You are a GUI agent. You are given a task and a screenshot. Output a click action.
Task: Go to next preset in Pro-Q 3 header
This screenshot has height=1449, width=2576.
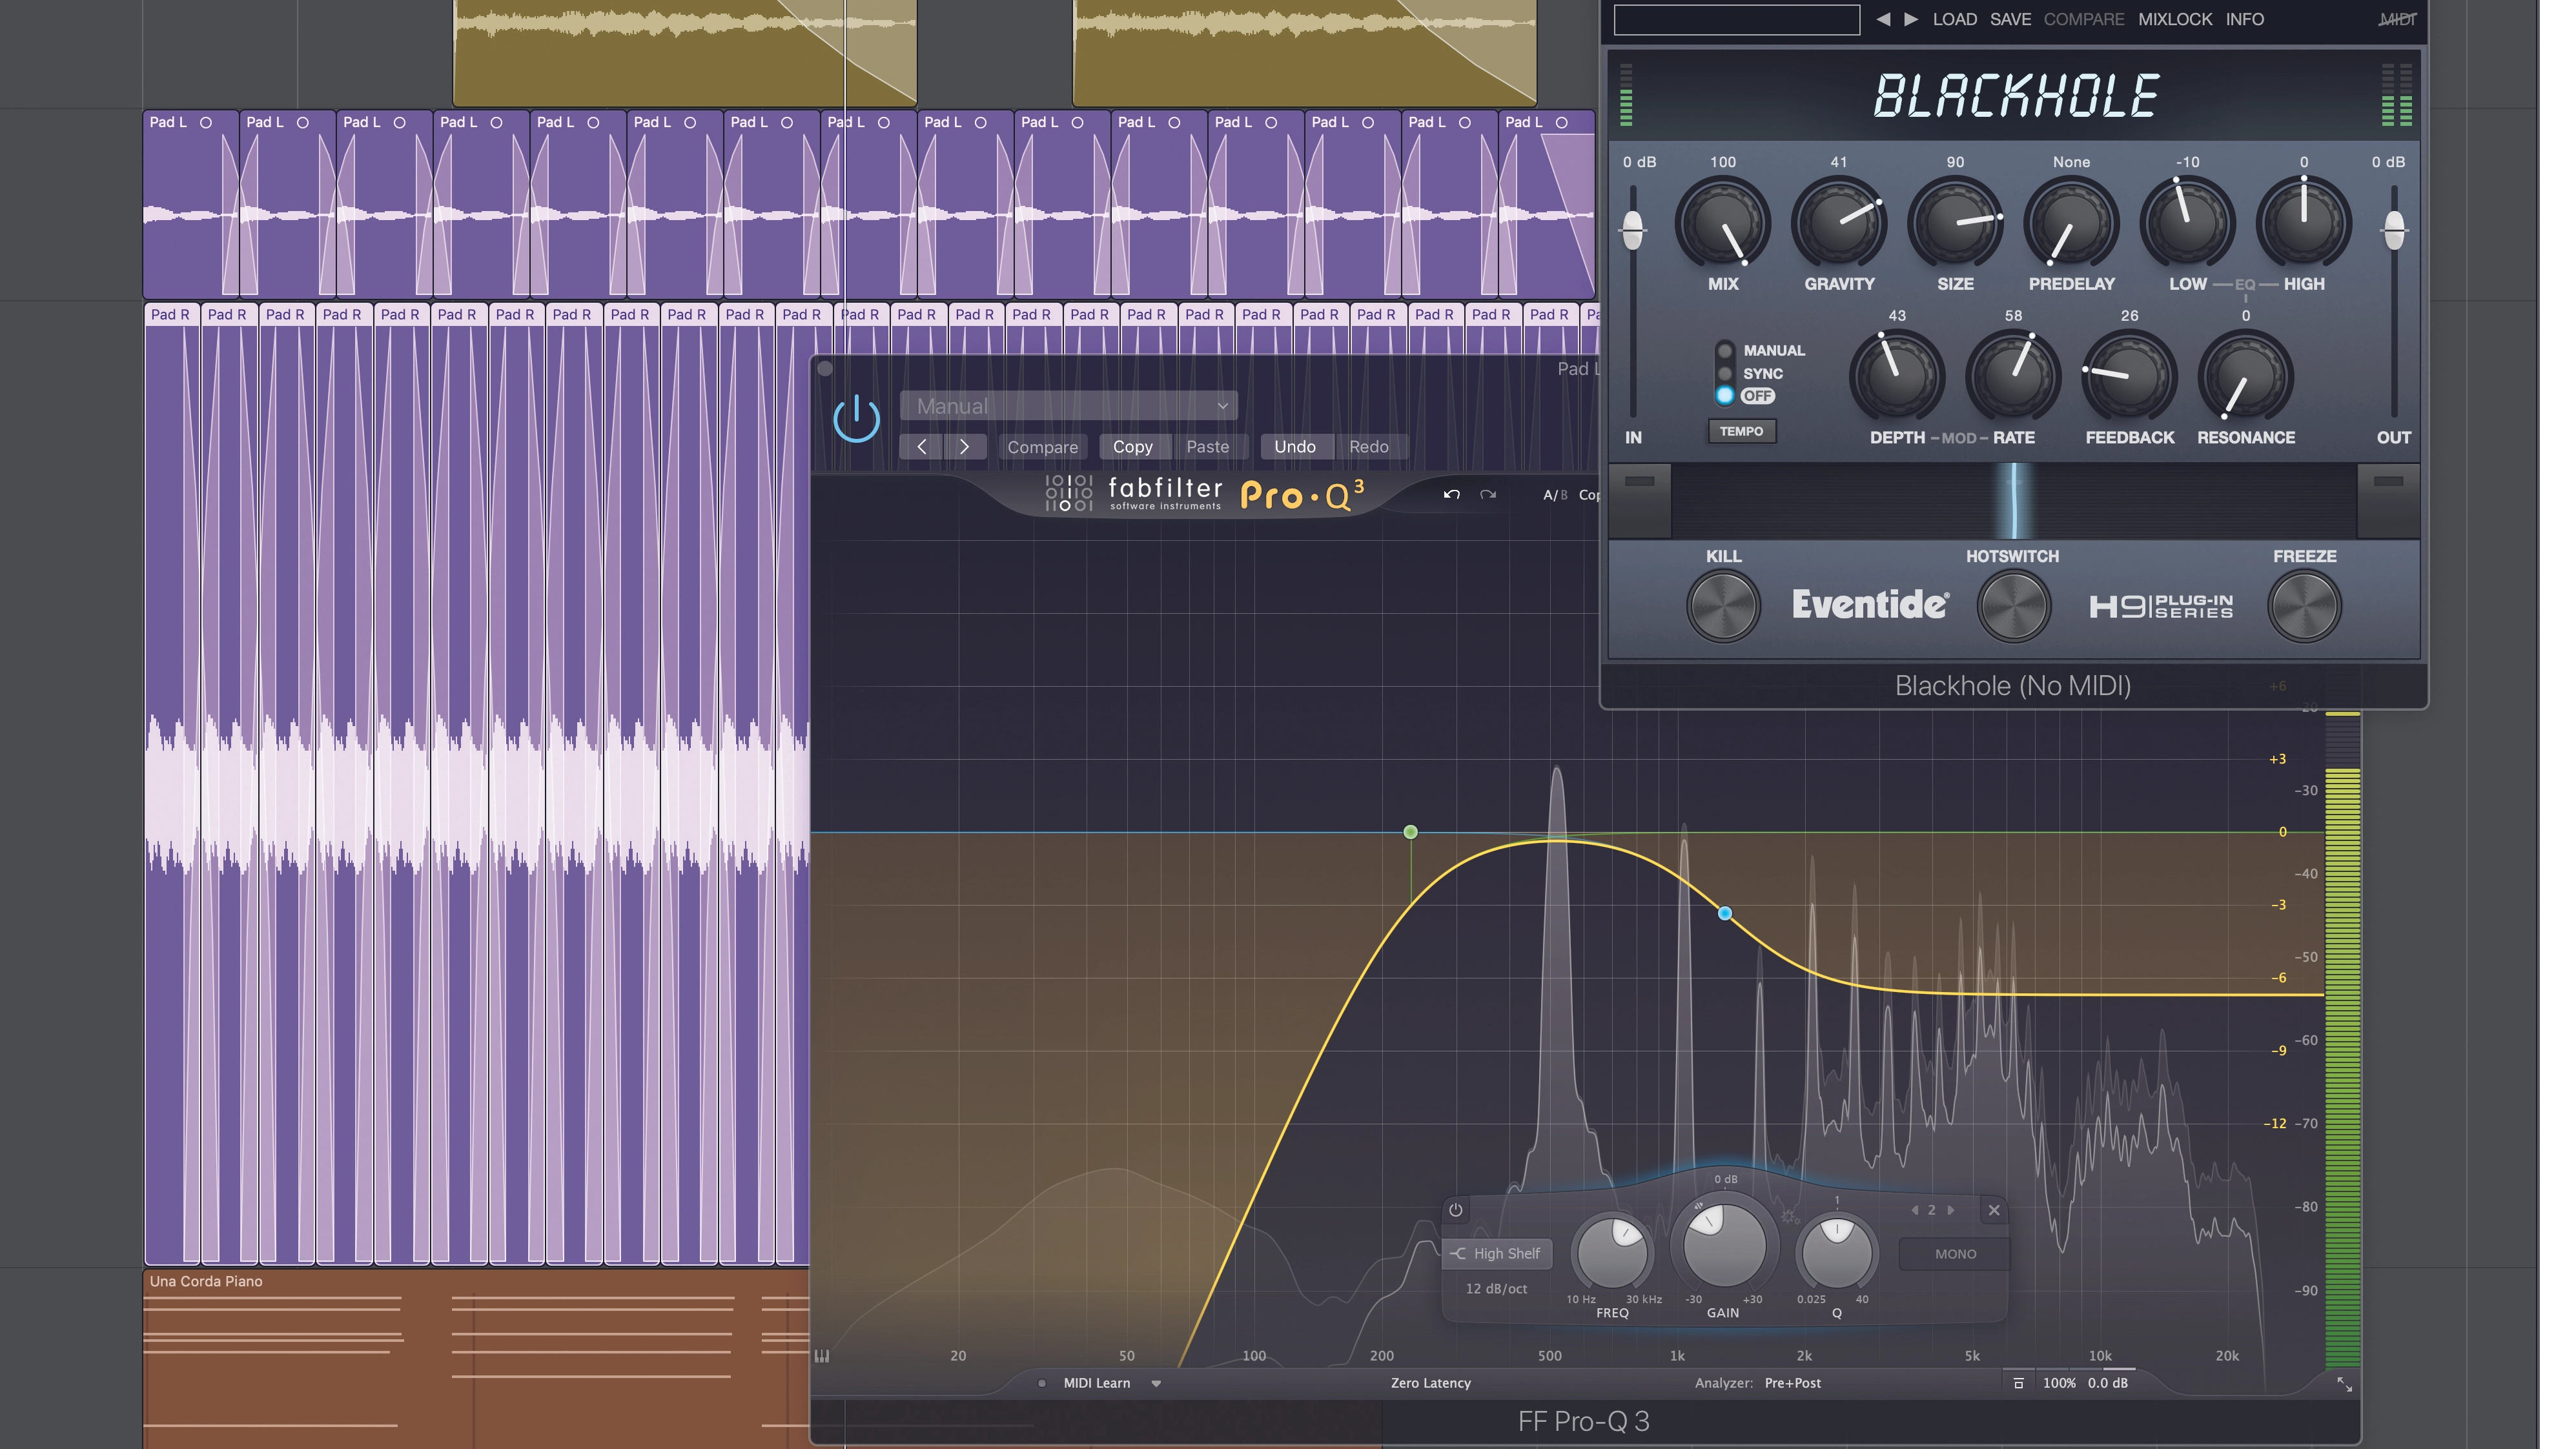(x=965, y=447)
